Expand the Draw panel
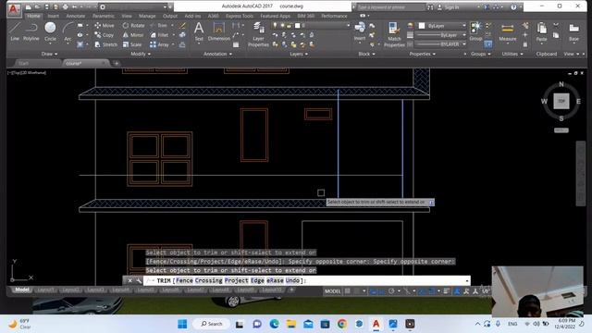Viewport: 592px width, 333px height. pos(49,54)
